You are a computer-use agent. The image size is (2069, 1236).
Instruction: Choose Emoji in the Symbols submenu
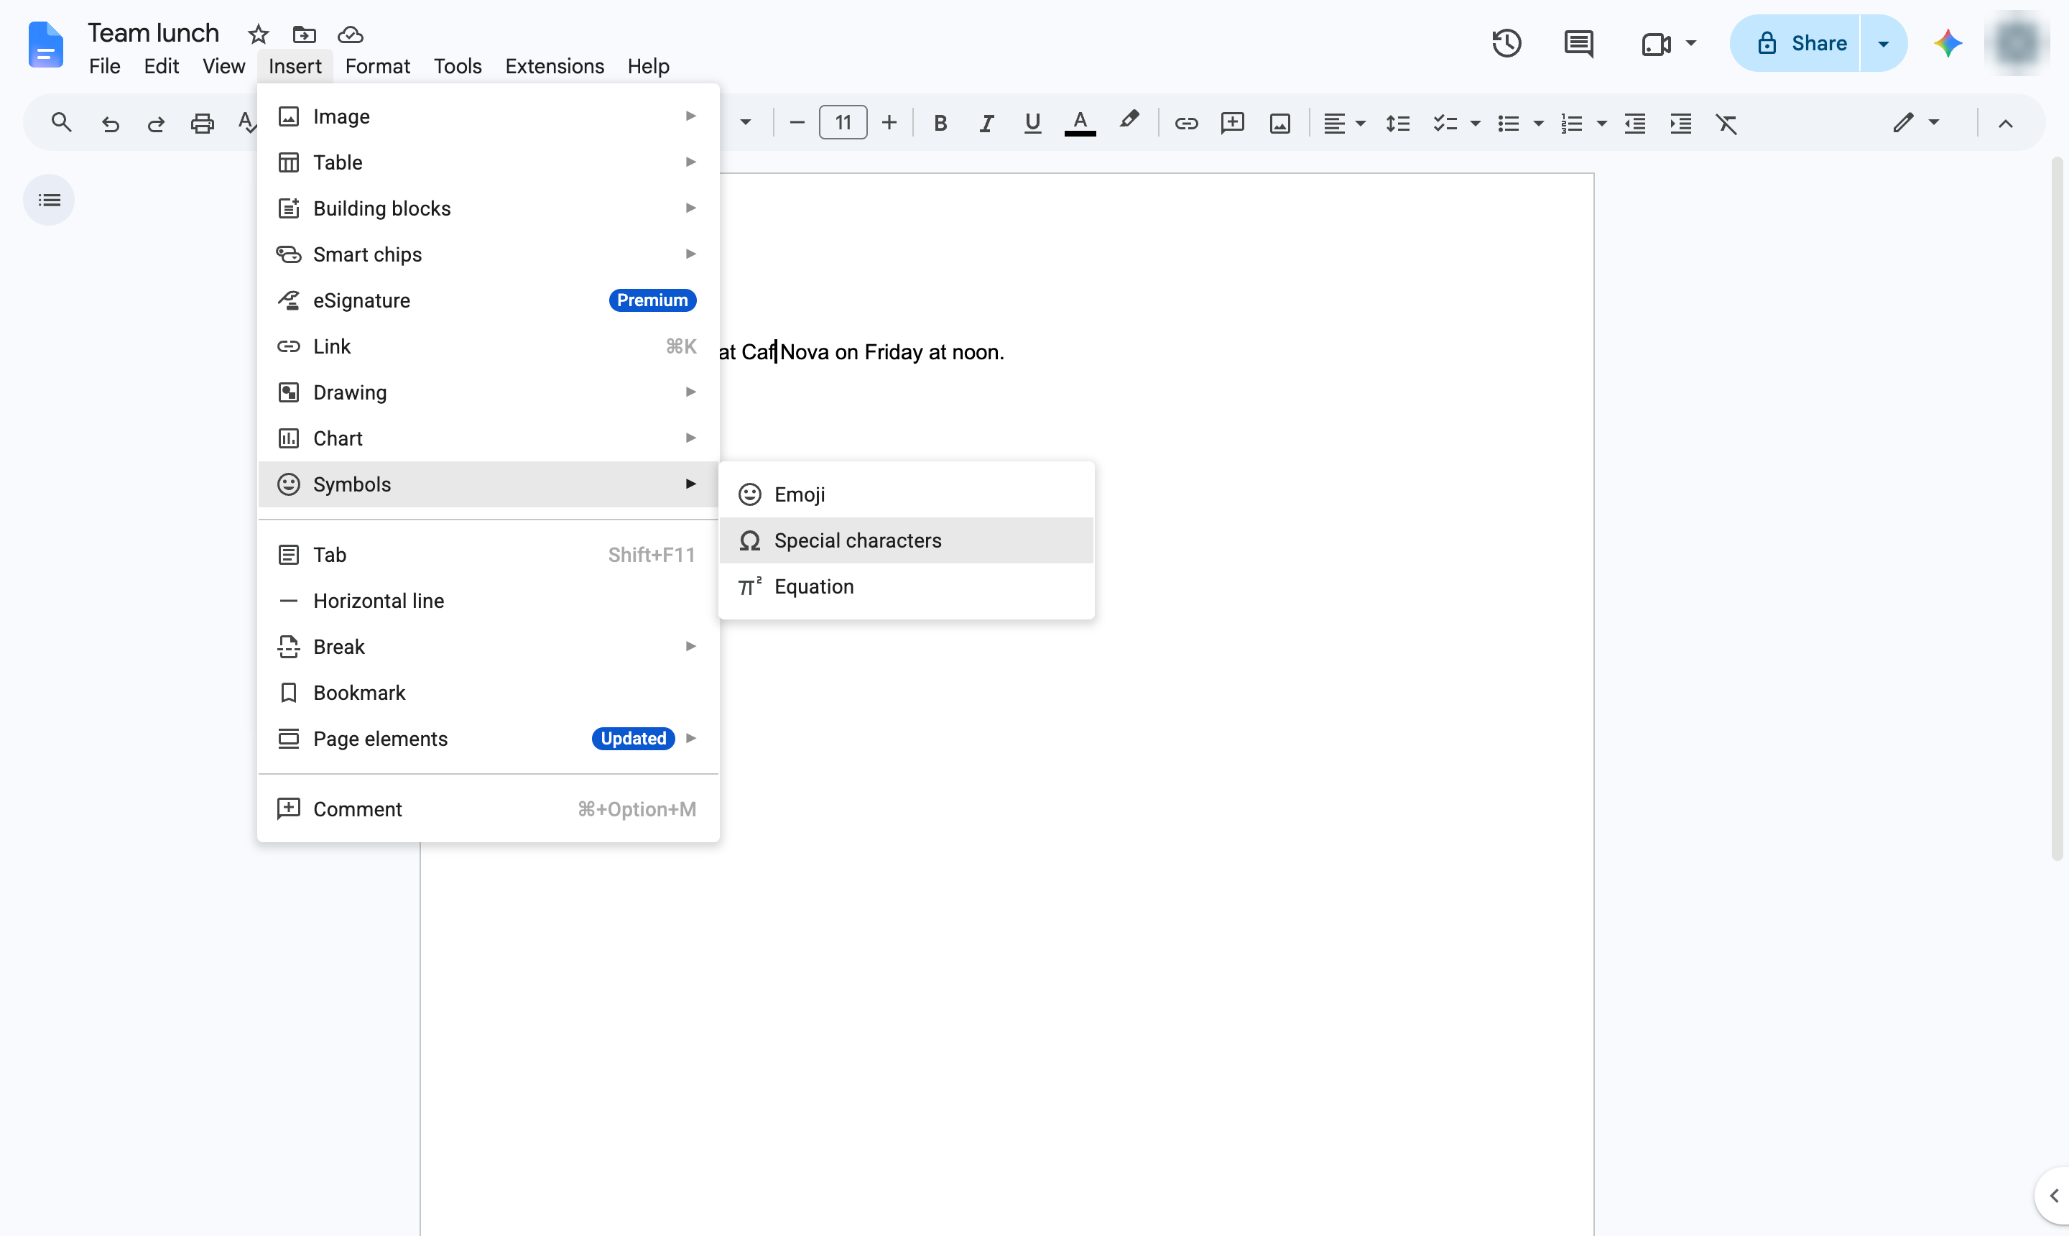[906, 494]
